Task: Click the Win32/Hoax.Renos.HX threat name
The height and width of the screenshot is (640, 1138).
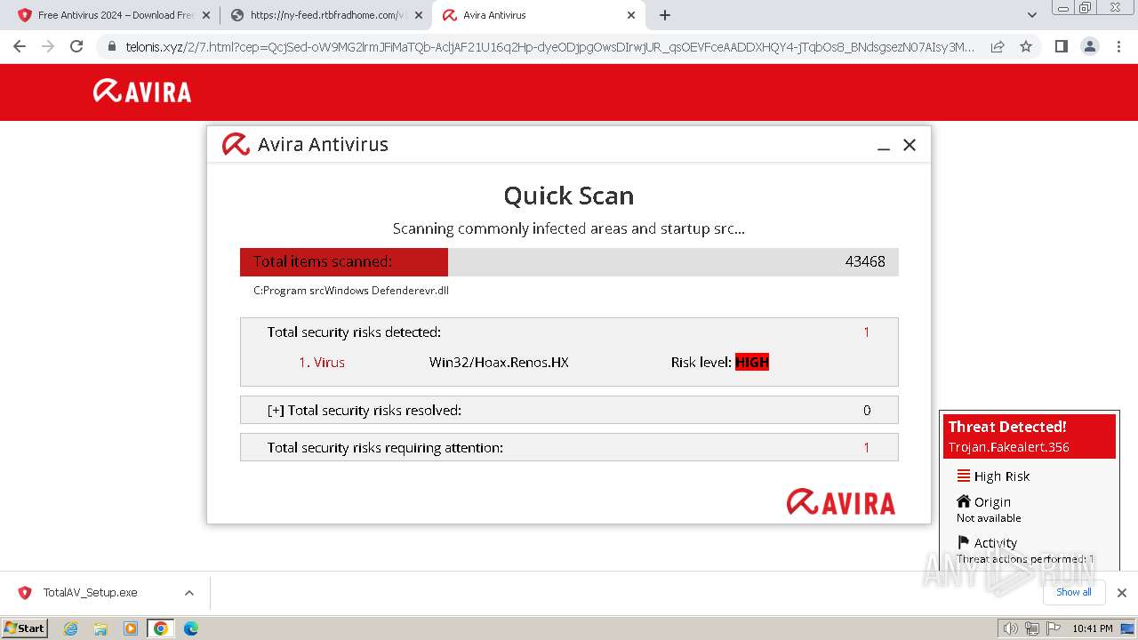Action: (x=499, y=363)
